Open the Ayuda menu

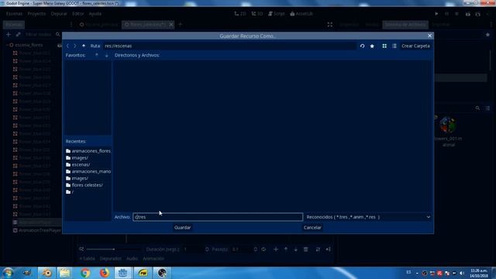(95, 14)
